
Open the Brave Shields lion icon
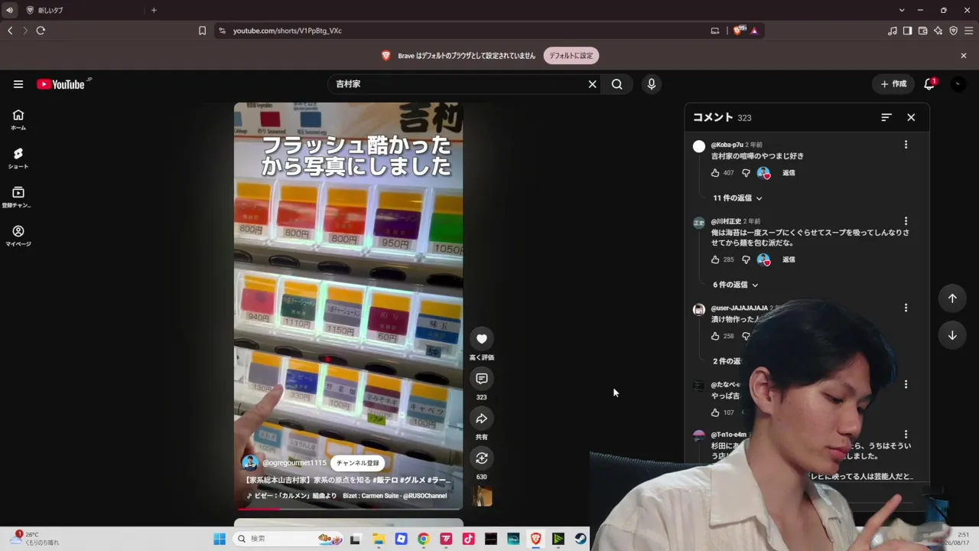click(x=738, y=31)
